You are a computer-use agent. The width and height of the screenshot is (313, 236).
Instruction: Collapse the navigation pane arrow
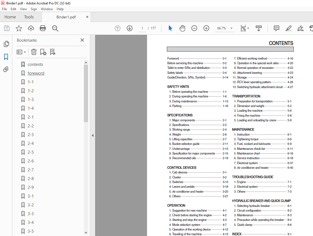coord(93,136)
